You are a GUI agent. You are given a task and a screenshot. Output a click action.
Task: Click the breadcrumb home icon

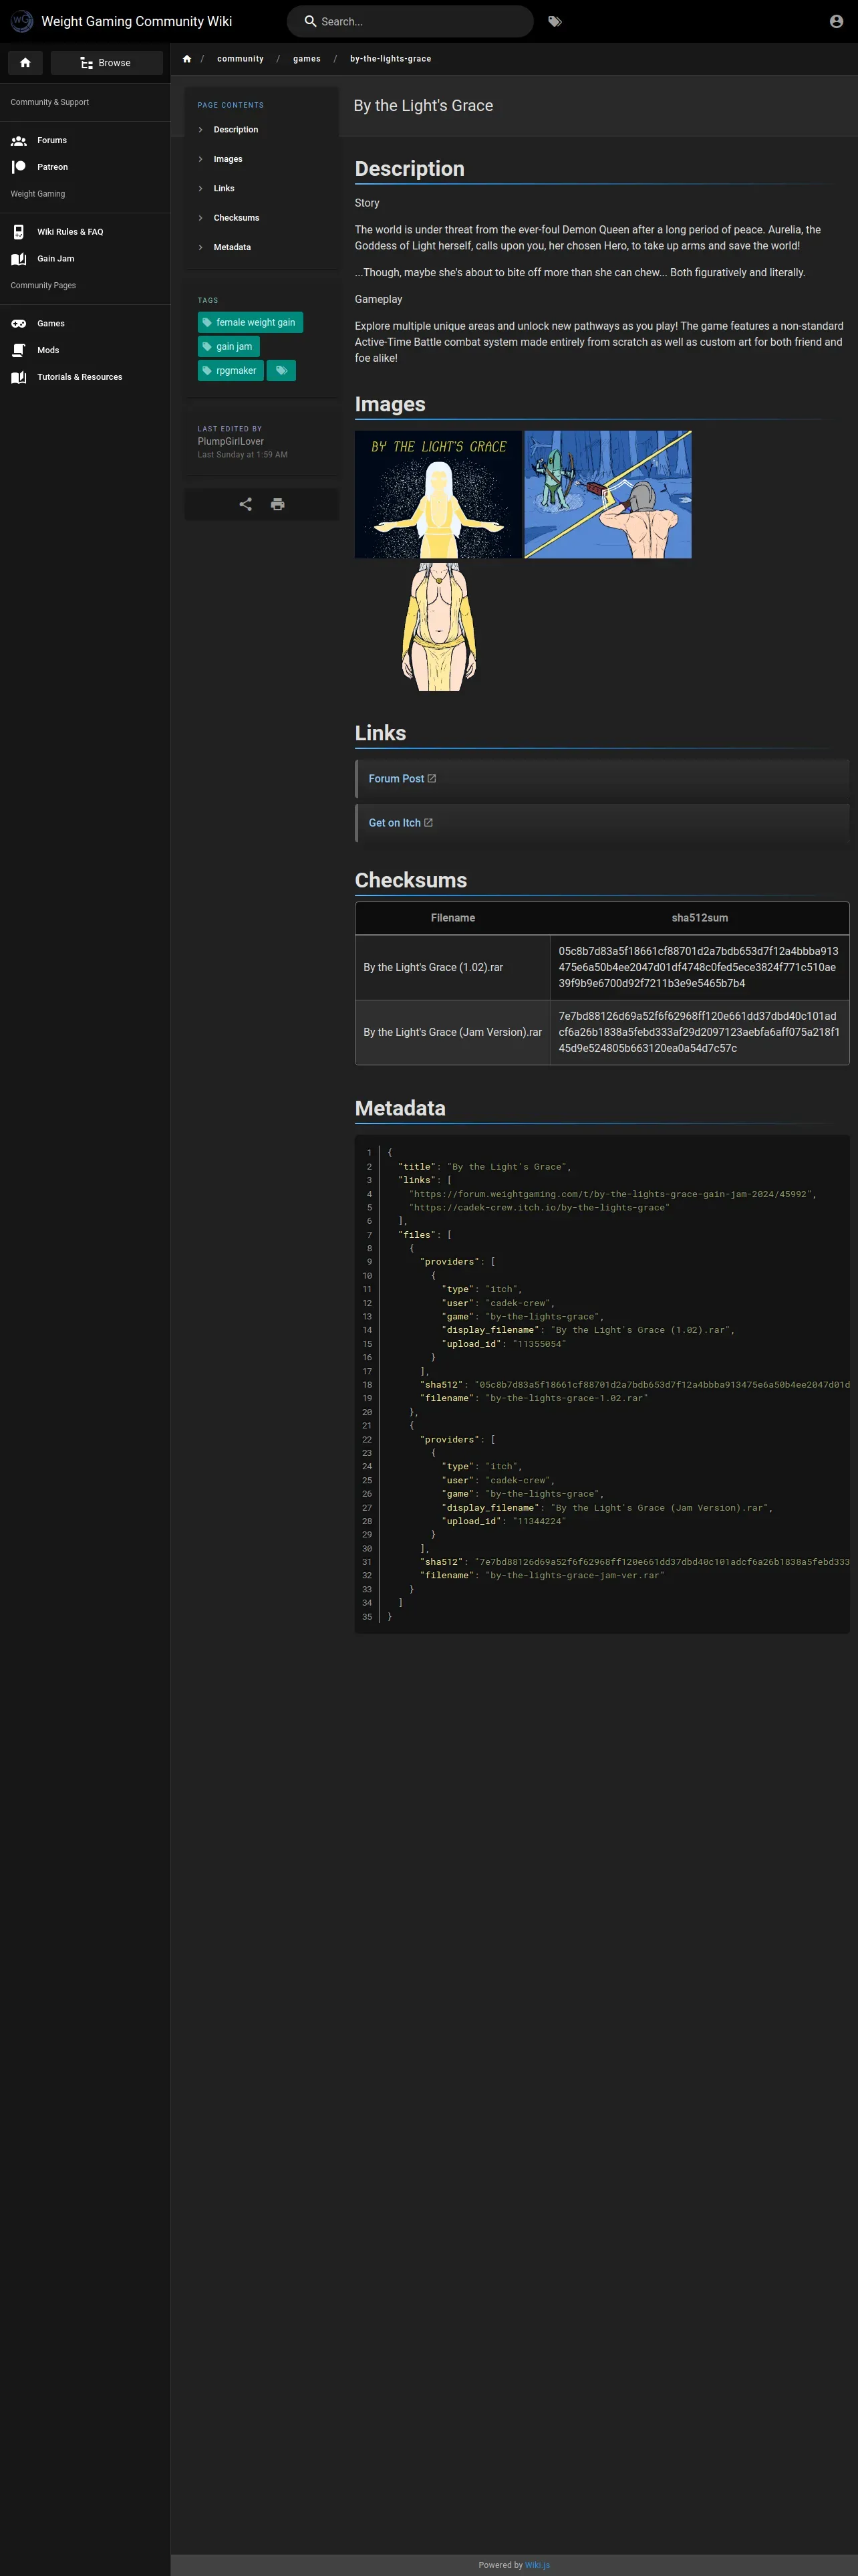(x=187, y=59)
